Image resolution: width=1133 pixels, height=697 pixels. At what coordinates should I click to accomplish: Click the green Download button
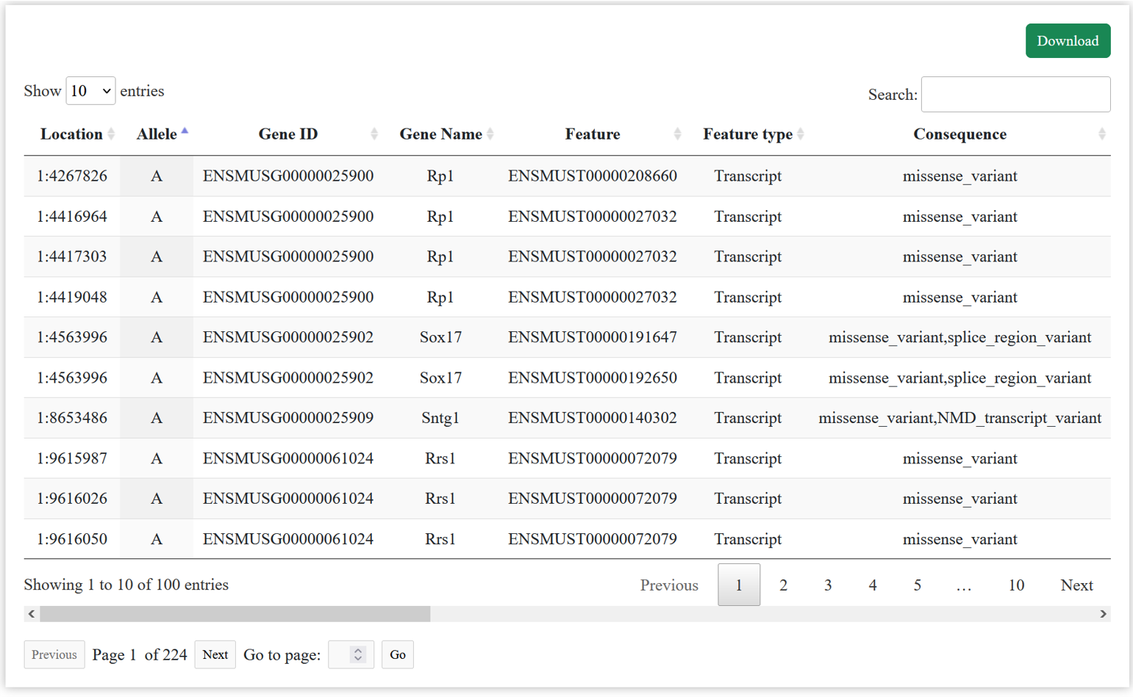pyautogui.click(x=1068, y=41)
